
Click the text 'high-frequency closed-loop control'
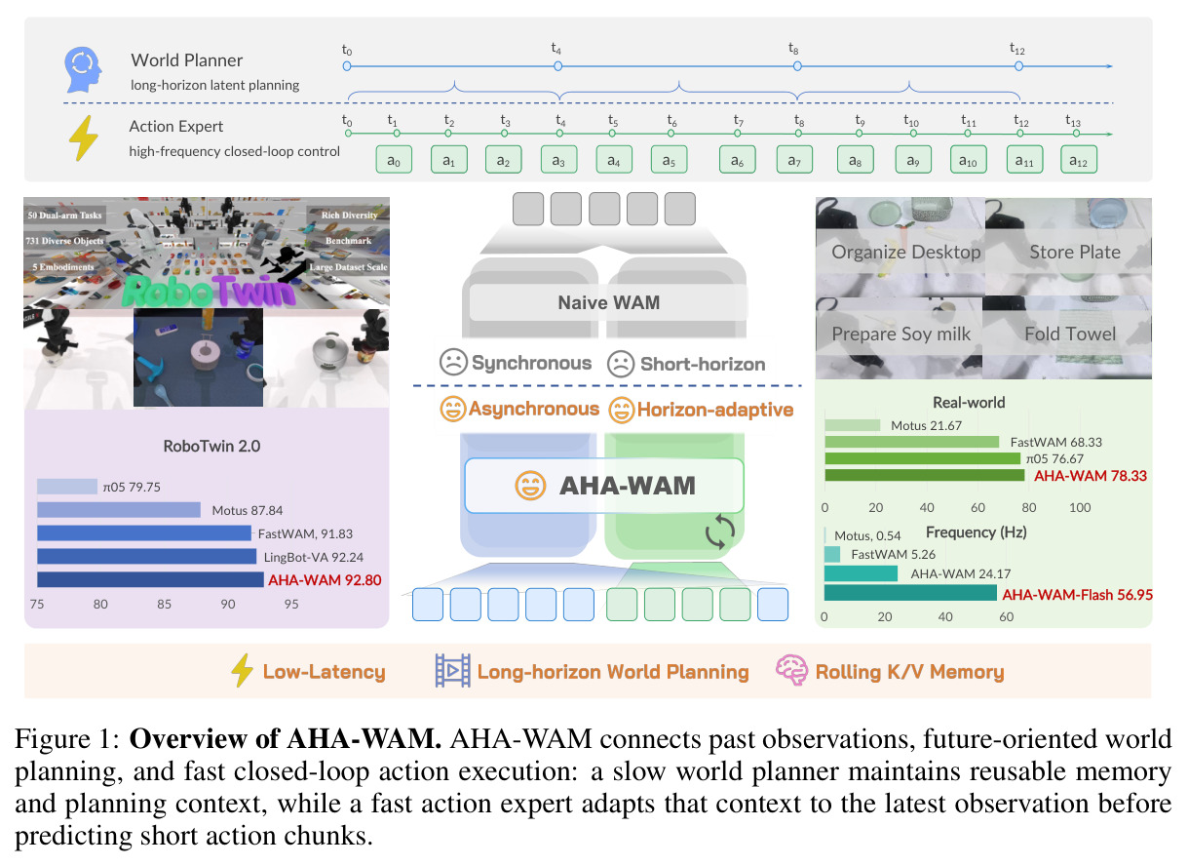coord(235,151)
